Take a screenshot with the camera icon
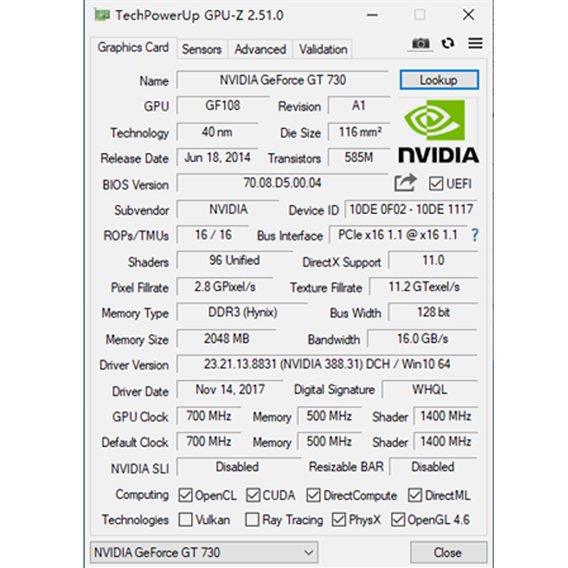 point(420,44)
